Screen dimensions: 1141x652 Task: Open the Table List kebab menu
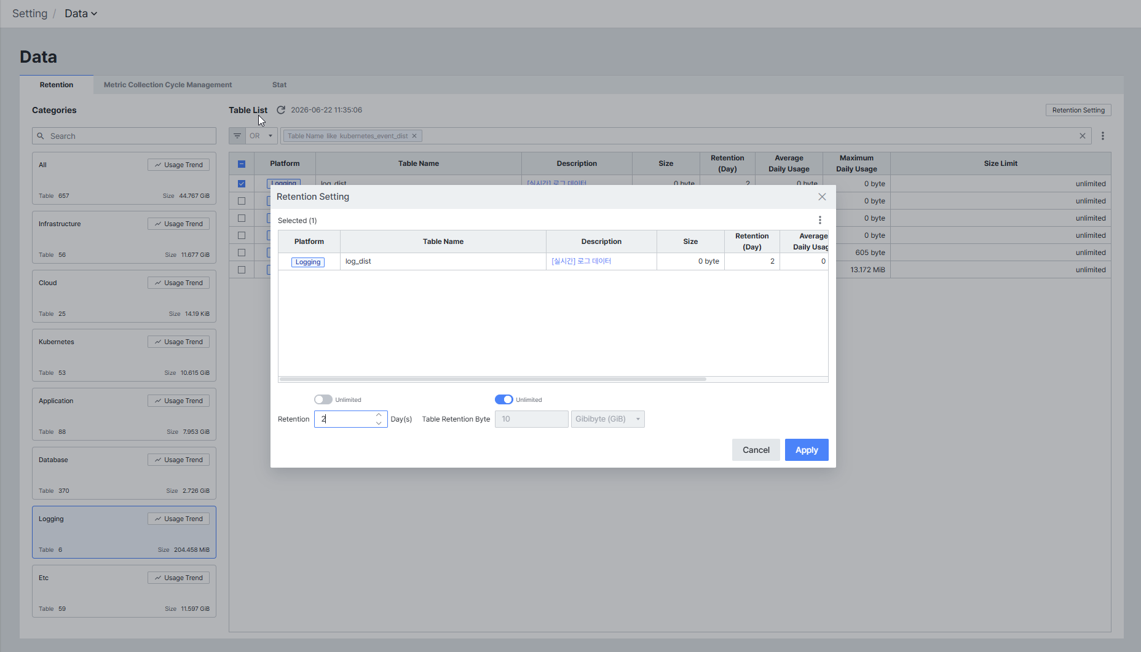[1103, 136]
